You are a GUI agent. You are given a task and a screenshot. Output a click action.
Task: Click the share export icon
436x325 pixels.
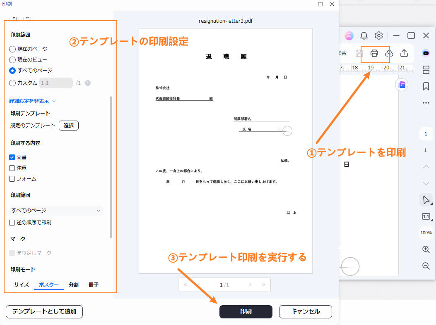point(404,53)
